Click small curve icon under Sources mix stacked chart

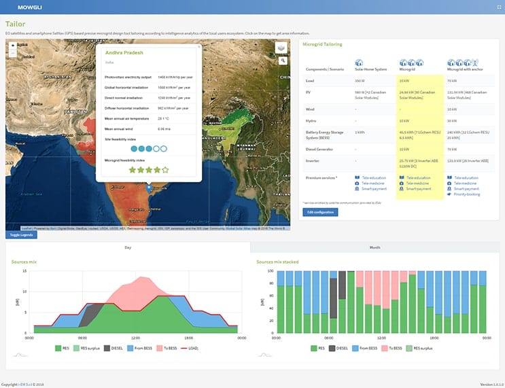point(265,355)
